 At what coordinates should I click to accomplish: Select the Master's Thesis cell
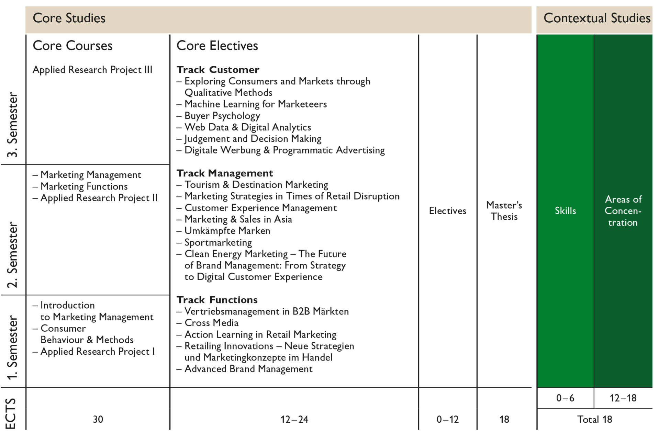pos(504,211)
